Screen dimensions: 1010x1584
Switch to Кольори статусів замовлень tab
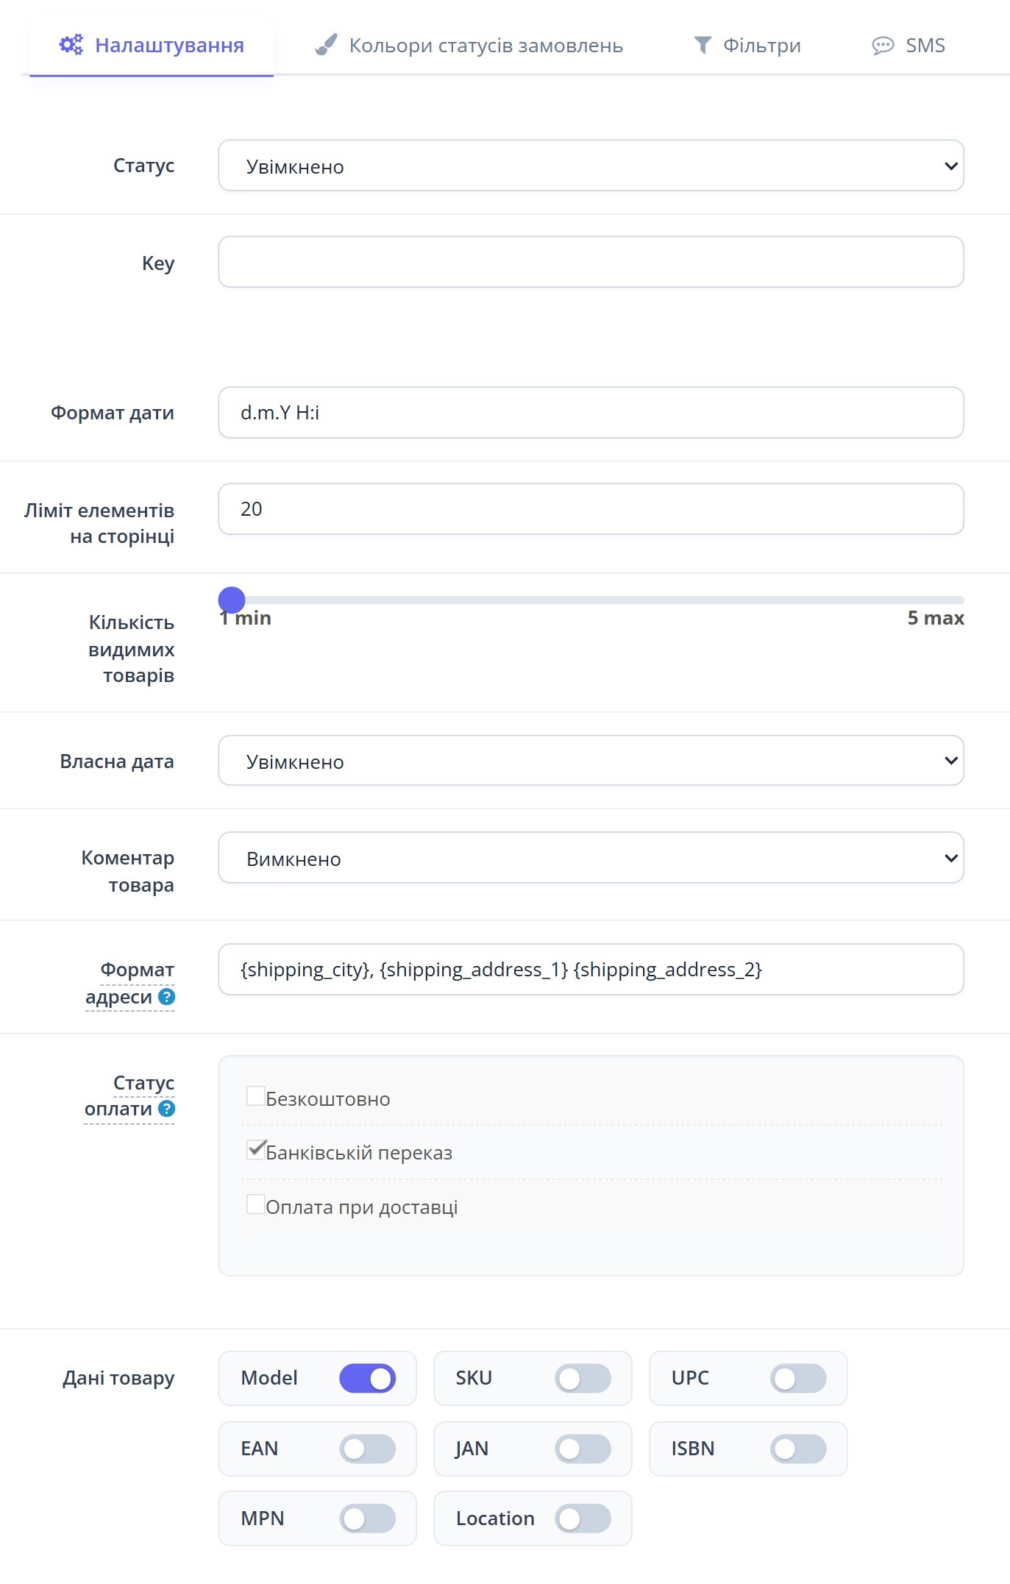[x=469, y=46]
